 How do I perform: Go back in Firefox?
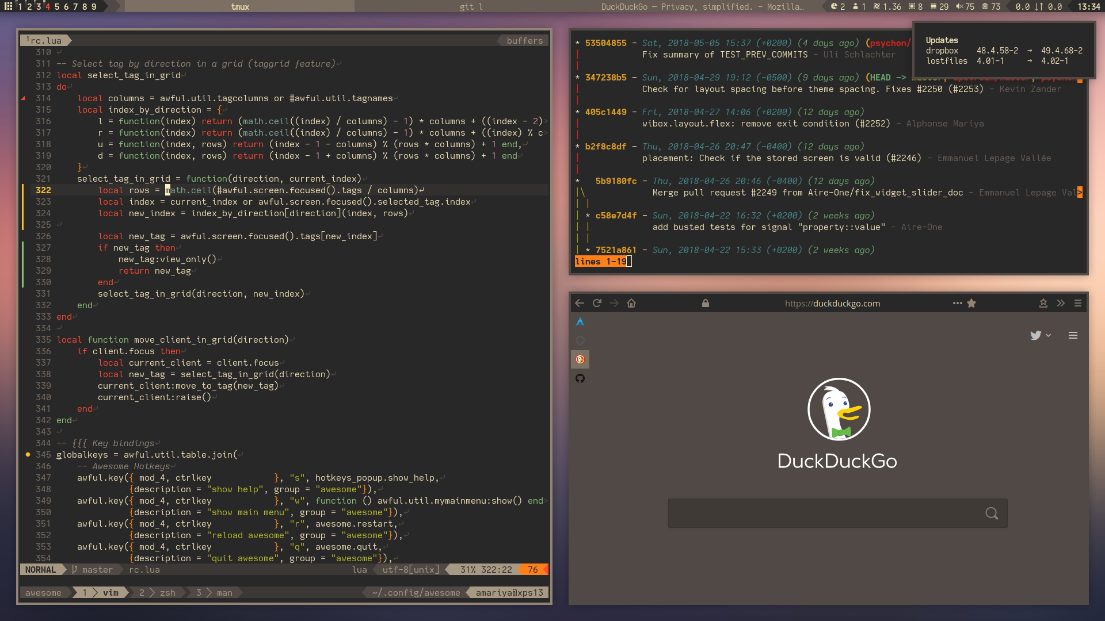[580, 304]
